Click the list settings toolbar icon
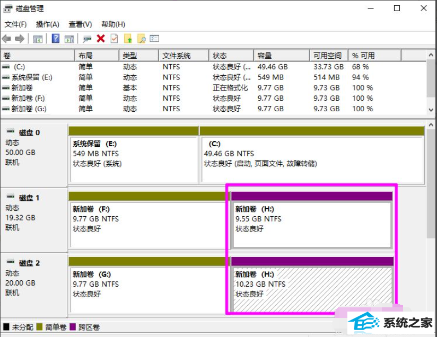Viewport: 437px width, 337px height. 154,38
